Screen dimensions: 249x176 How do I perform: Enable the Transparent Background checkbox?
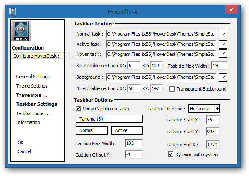[172, 89]
